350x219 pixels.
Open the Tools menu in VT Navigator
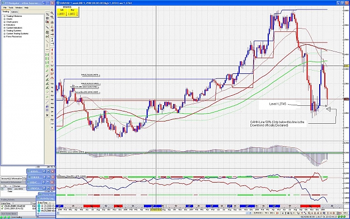point(11,8)
